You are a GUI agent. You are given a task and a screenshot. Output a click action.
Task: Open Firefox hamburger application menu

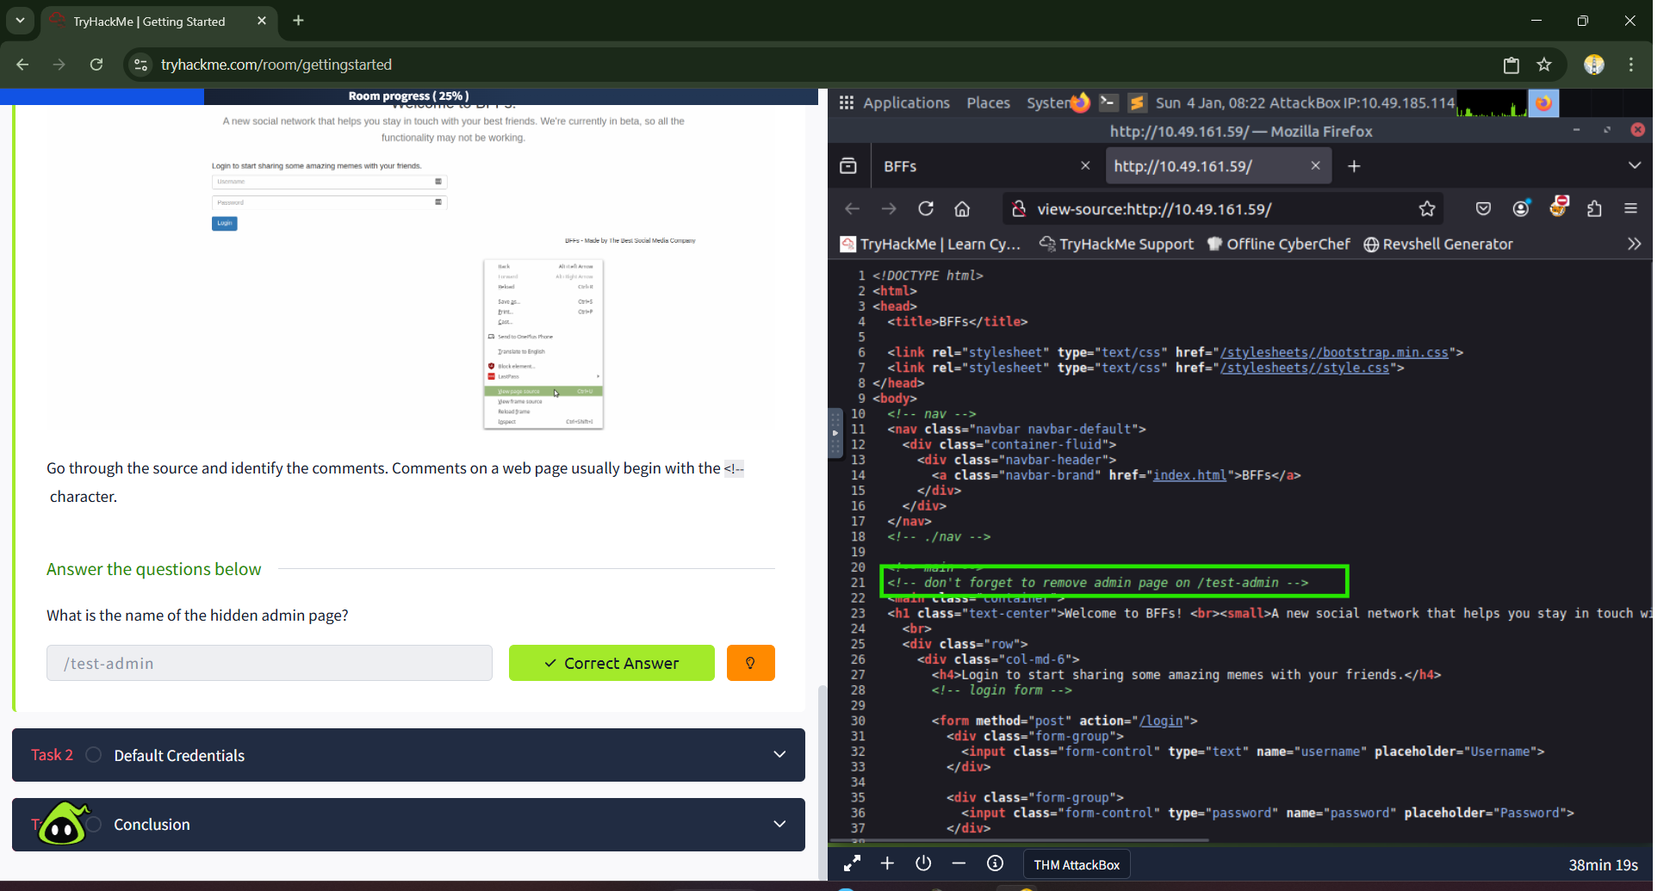click(1630, 209)
